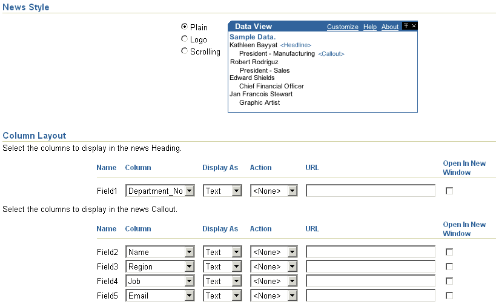Click the collapse icon in Data View header
This screenshot has height=304, width=496.
coord(406,26)
